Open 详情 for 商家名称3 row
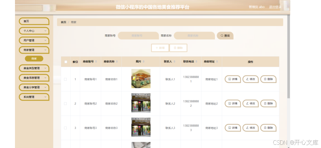Screen dimensions: 321x148 (x=233, y=128)
